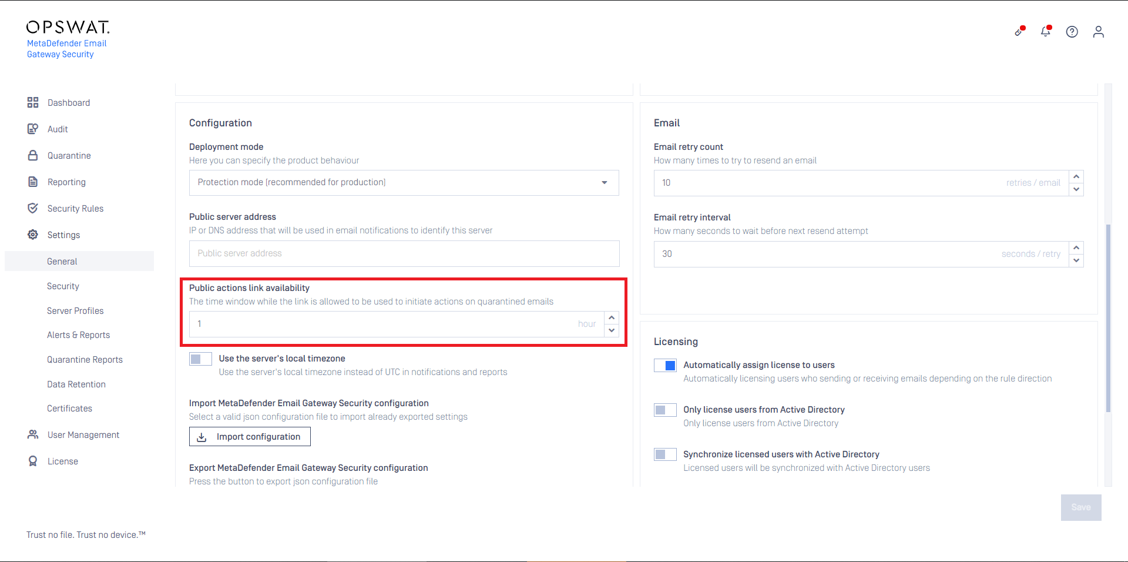Viewport: 1128px width, 562px height.
Task: Click the Dashboard grid icon
Action: point(33,102)
